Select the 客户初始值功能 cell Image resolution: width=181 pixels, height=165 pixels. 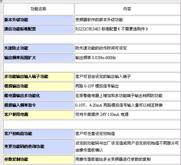(39, 134)
